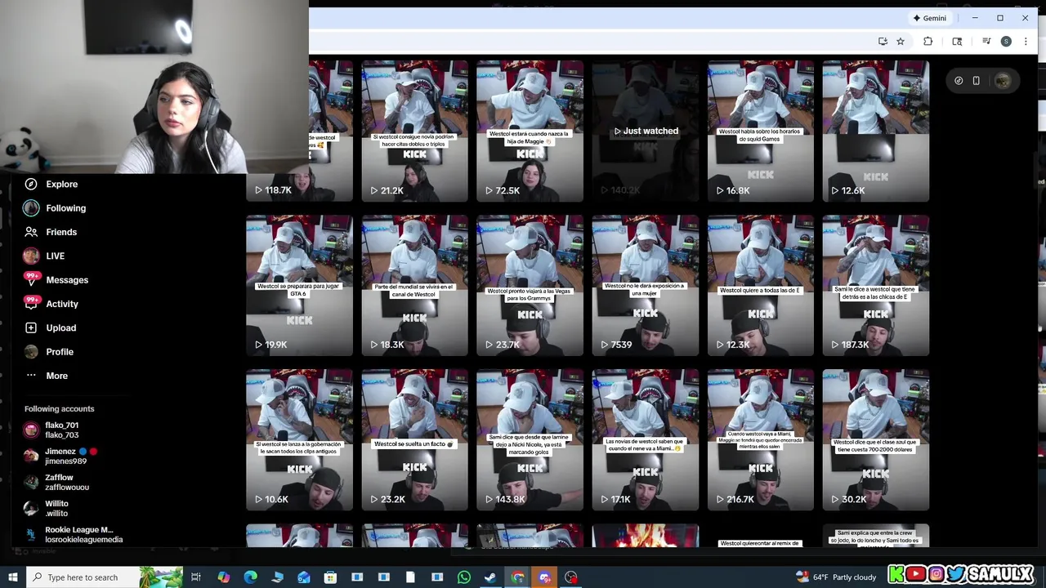
Task: Open the Las Vegas Grammys video
Action: coord(530,286)
